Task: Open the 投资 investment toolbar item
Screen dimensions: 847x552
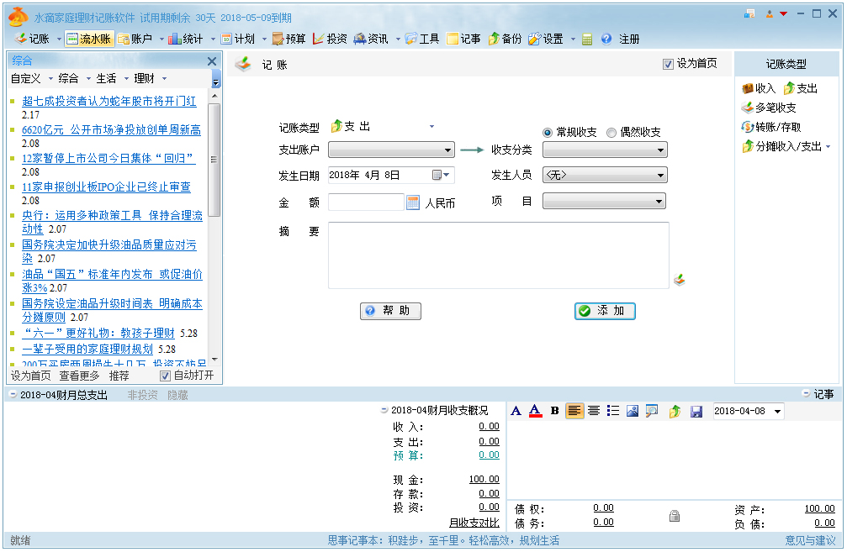Action: tap(330, 39)
